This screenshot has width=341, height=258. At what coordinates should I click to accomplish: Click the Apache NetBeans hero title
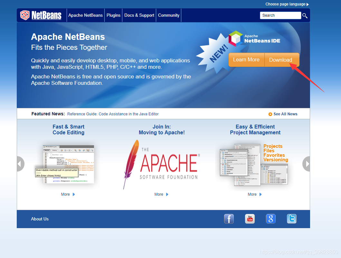(68, 37)
